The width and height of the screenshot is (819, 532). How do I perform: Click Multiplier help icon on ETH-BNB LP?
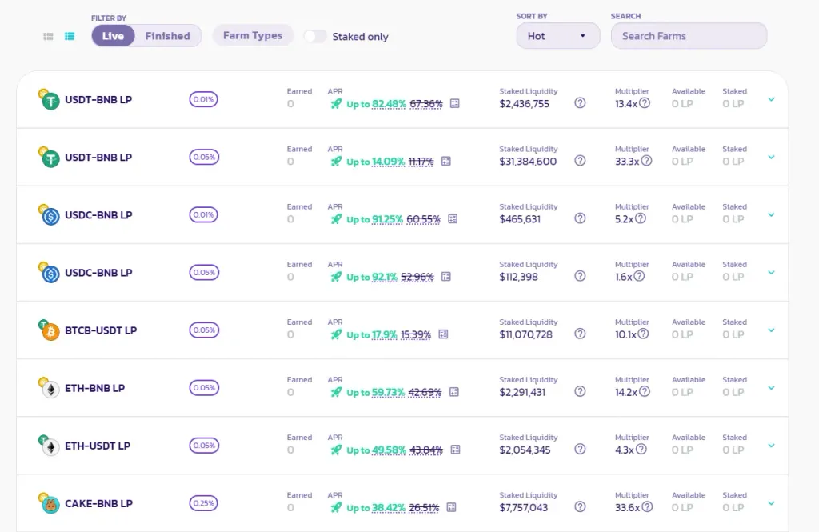644,392
